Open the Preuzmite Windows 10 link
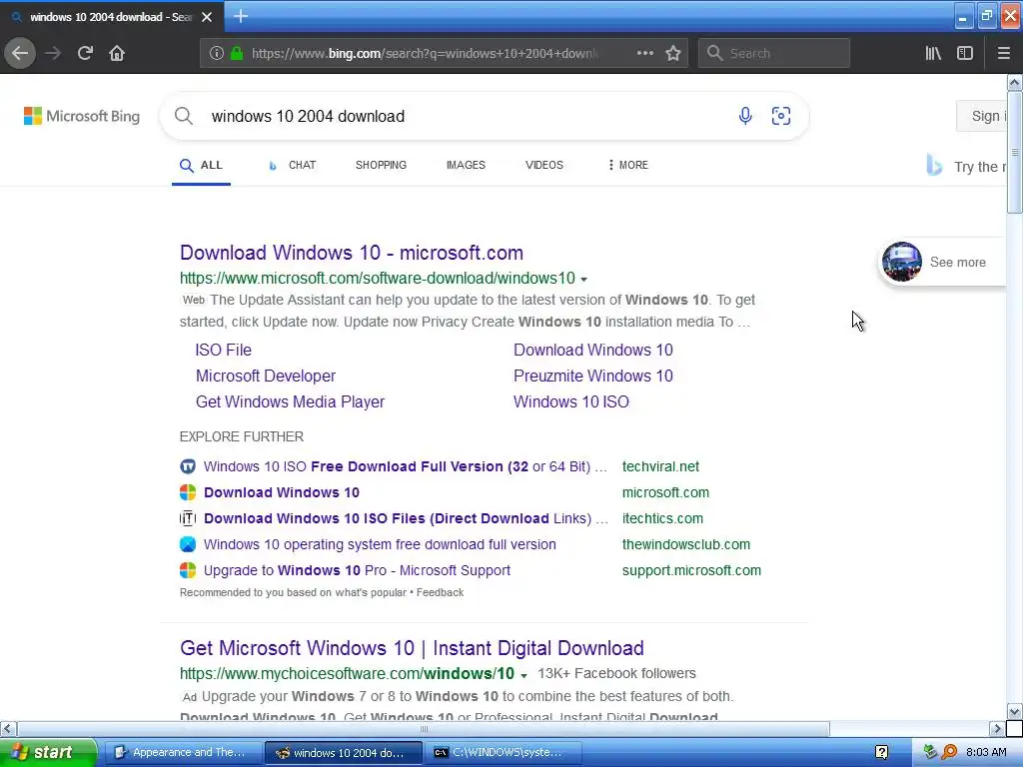Screen dimensions: 1023x767 point(593,376)
